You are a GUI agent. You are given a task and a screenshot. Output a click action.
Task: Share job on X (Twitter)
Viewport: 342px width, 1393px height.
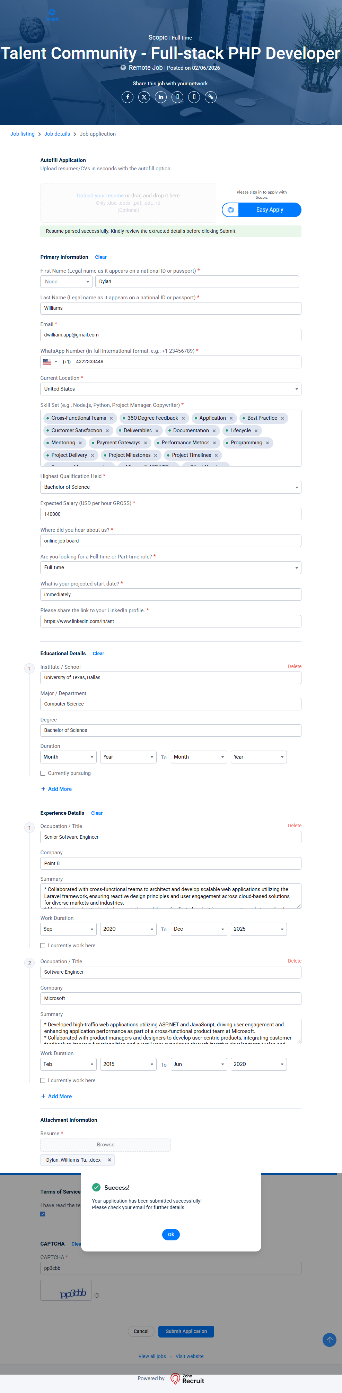pyautogui.click(x=144, y=97)
